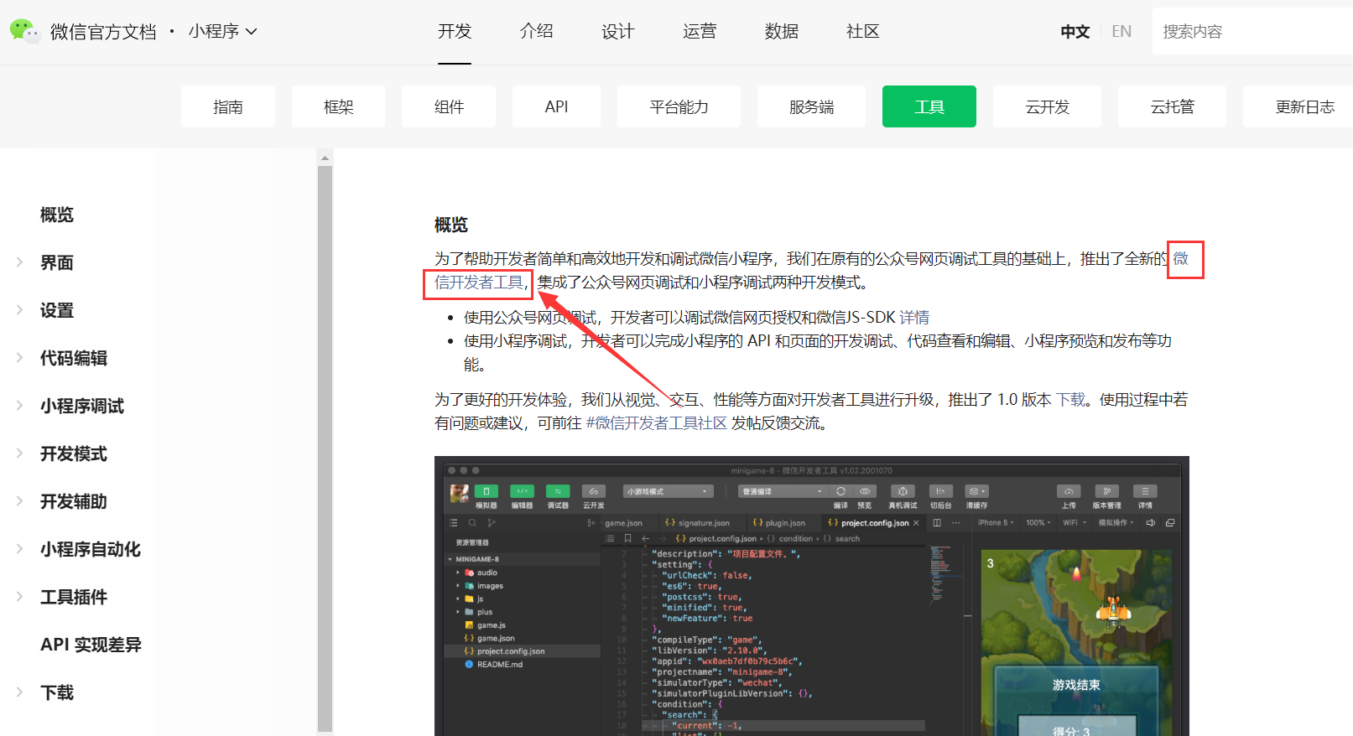
Task: Click the 调试器 icon in screenshot toolbar
Action: (558, 492)
